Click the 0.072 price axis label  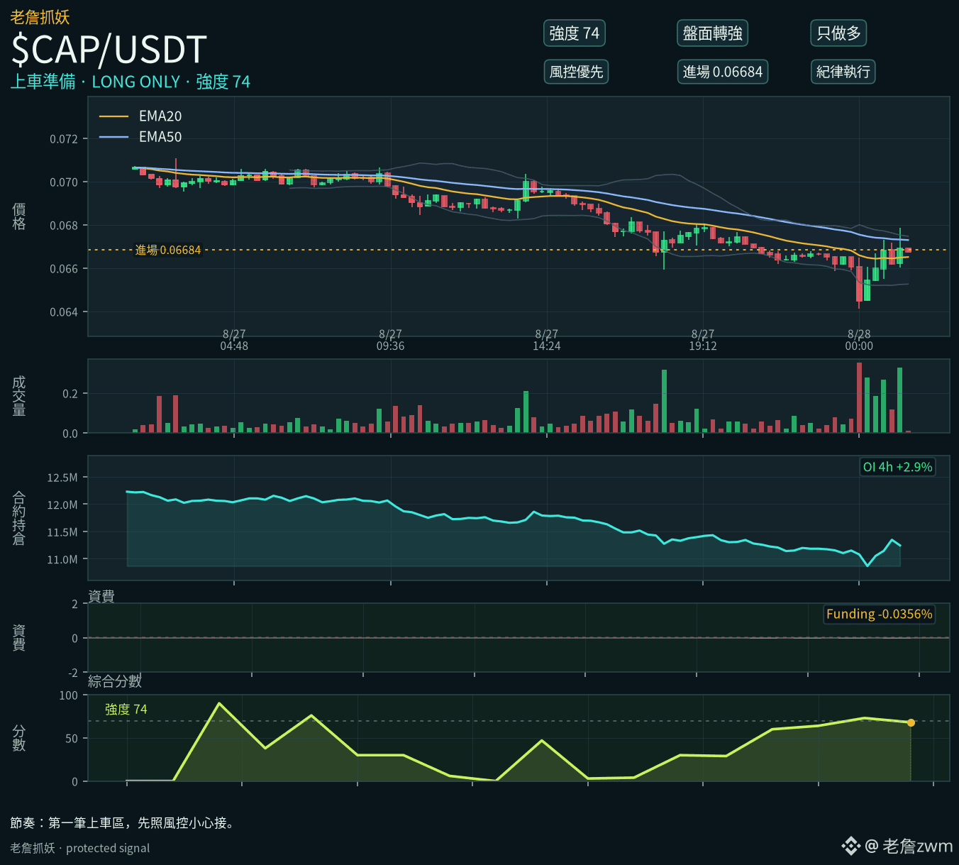(x=64, y=139)
